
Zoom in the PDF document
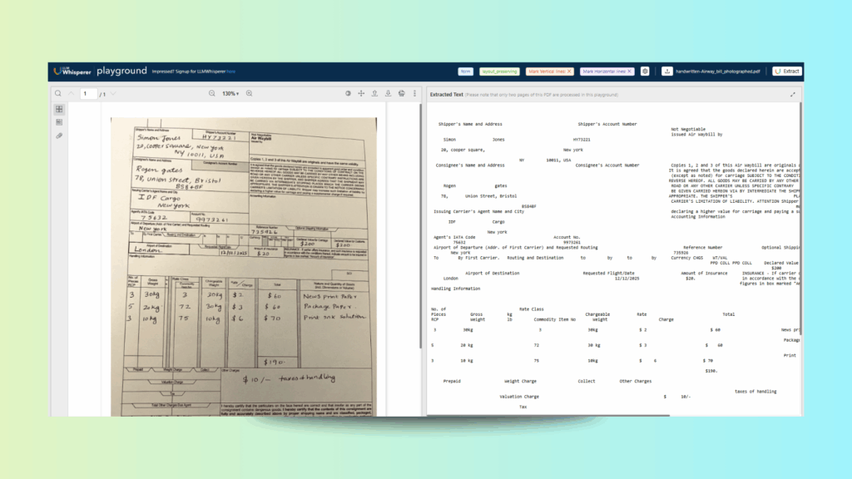[x=249, y=94]
